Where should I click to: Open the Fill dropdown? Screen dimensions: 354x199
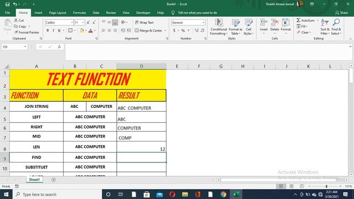(x=302, y=27)
